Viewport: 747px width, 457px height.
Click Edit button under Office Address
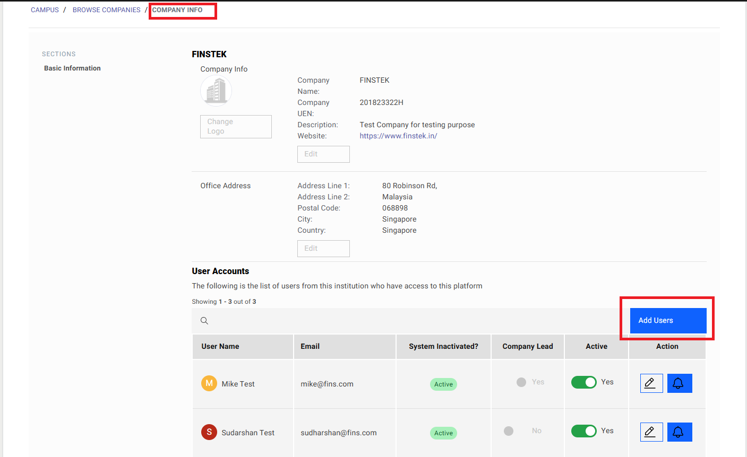(323, 249)
